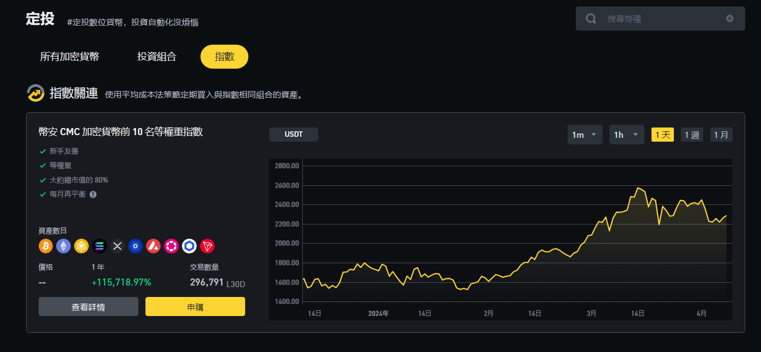
Task: Click the index-linked logo icon
Action: (35, 93)
